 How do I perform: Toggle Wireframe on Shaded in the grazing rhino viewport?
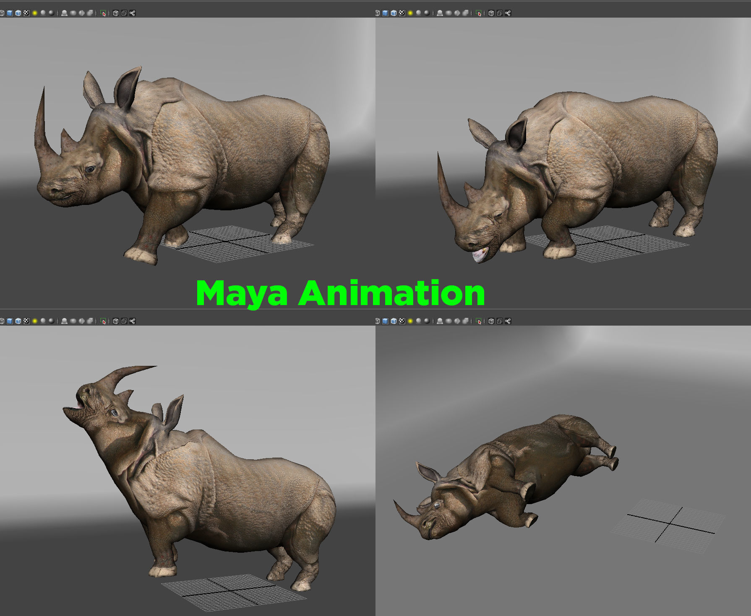click(394, 13)
